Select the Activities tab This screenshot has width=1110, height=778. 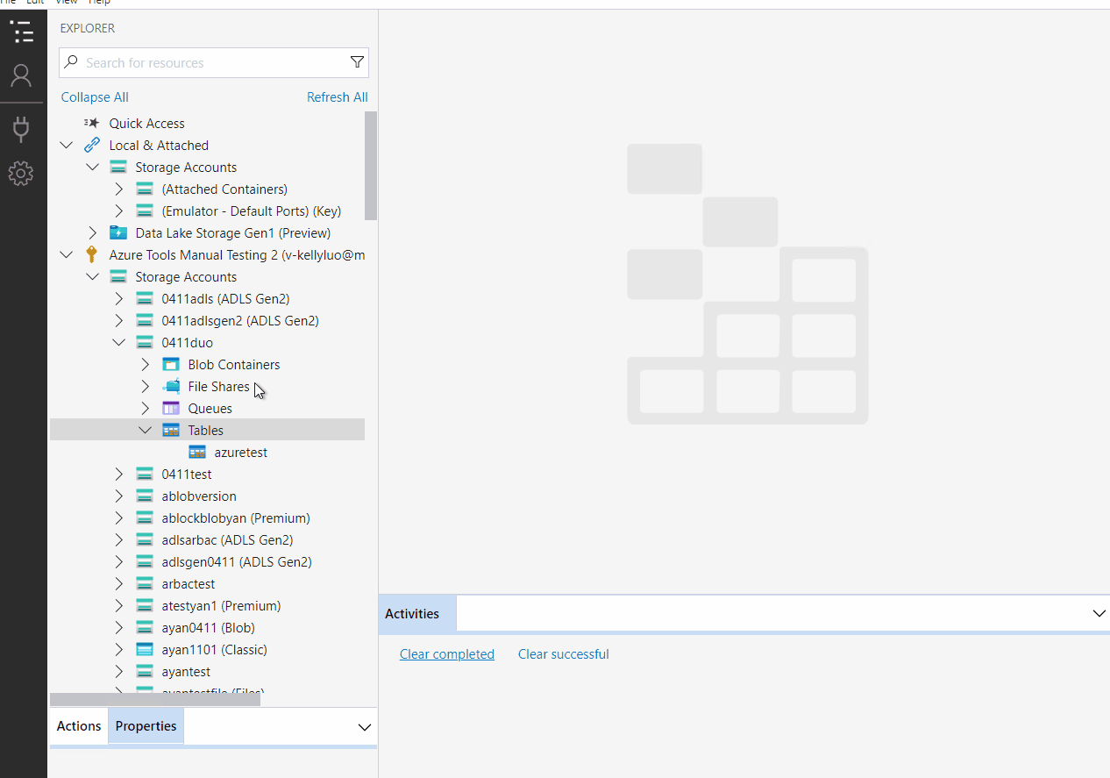417,614
